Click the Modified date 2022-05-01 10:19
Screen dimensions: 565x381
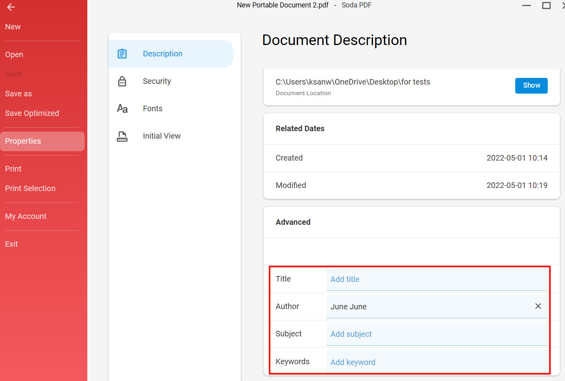pos(517,185)
